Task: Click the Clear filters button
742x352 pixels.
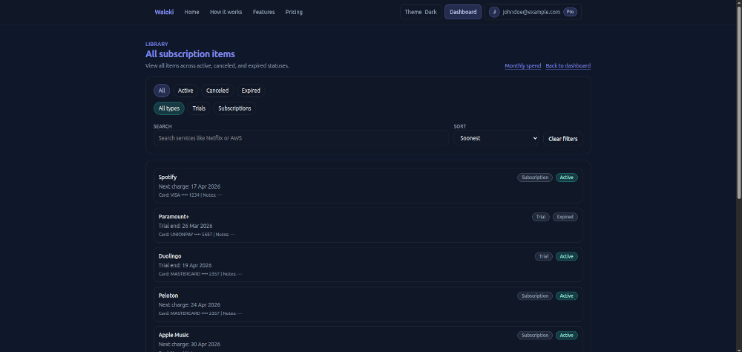Action: [562, 139]
